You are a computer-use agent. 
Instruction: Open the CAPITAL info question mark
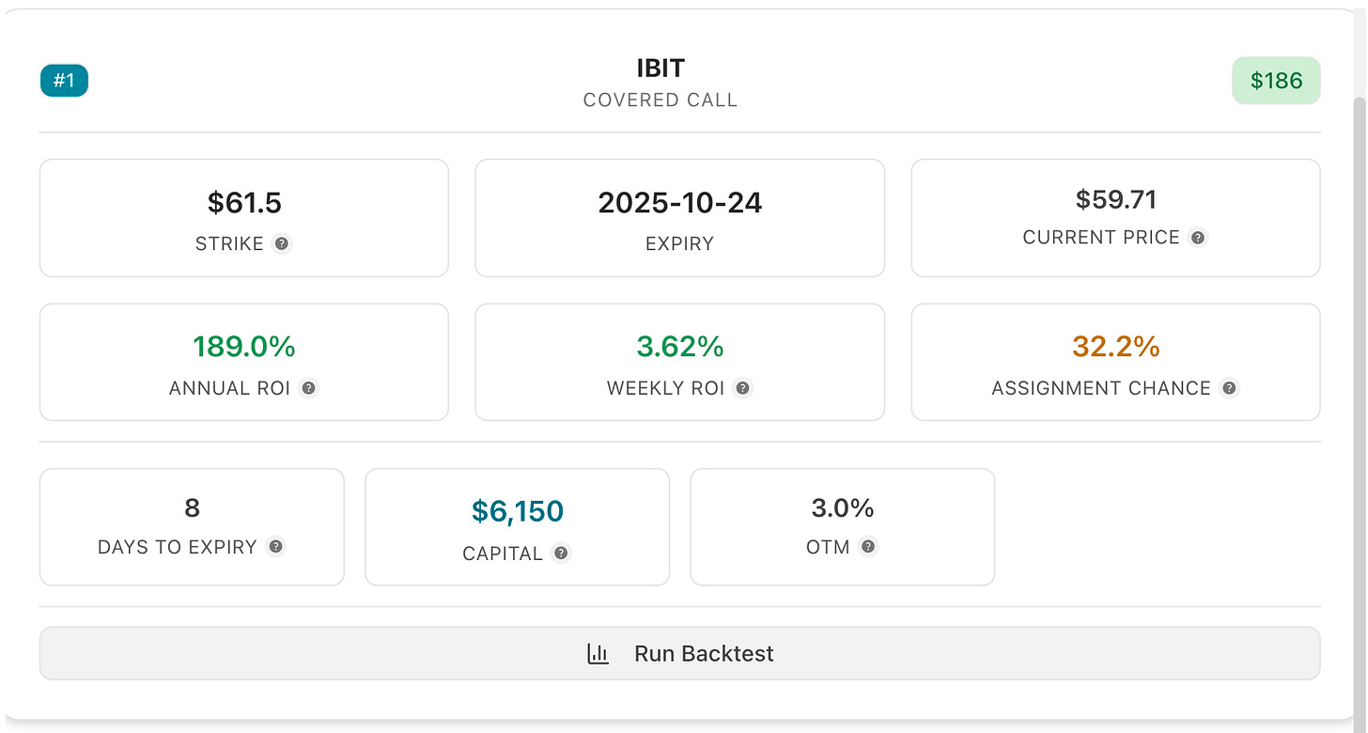[561, 554]
